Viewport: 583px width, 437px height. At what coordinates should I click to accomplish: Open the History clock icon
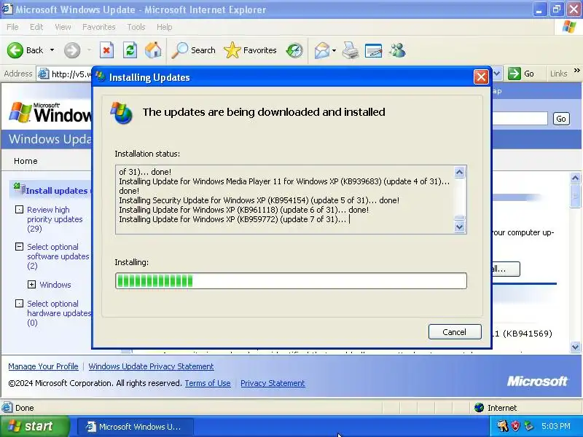click(294, 50)
